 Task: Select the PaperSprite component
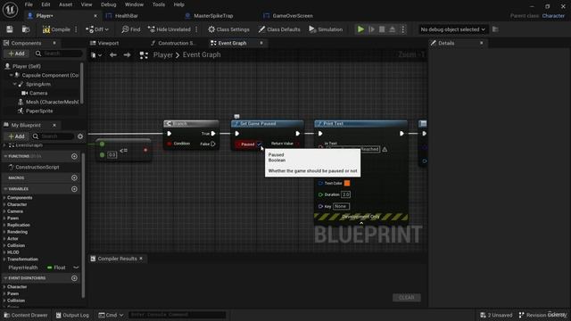tap(39, 111)
